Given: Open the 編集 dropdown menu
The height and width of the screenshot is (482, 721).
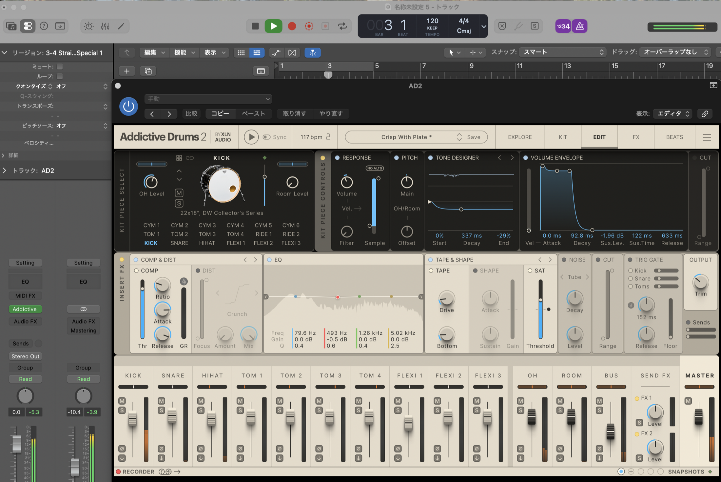Looking at the screenshot, I should tap(154, 52).
